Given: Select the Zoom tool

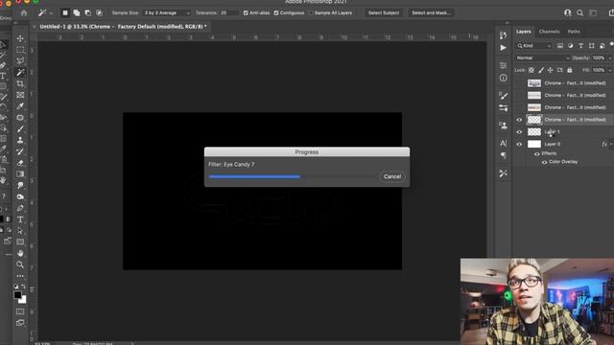Looking at the screenshot, I should 20,264.
